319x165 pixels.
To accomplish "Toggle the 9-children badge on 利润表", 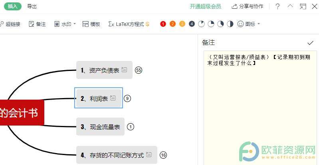I will (127, 98).
